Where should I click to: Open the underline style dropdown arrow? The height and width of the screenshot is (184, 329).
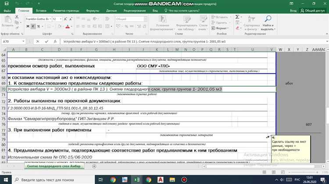click(x=43, y=27)
